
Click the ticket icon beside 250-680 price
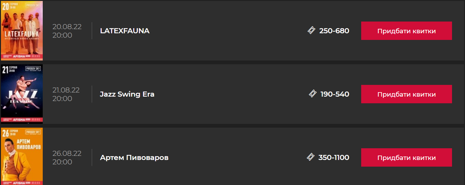tap(311, 30)
